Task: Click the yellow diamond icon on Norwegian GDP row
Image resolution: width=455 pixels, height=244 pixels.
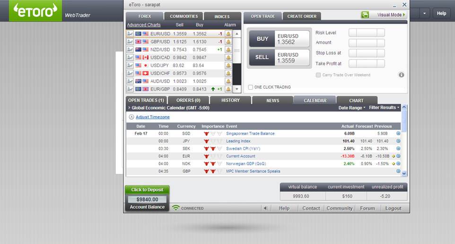Action: [x=394, y=164]
